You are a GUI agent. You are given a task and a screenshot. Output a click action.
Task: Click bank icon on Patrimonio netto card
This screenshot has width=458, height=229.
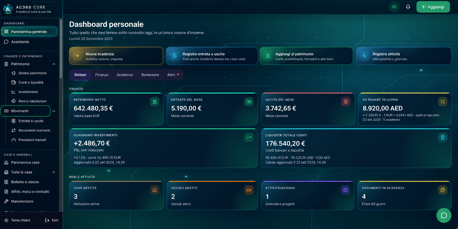155,101
